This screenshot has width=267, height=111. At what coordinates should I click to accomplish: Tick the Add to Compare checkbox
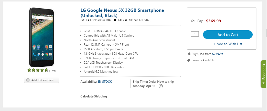click(x=28, y=80)
